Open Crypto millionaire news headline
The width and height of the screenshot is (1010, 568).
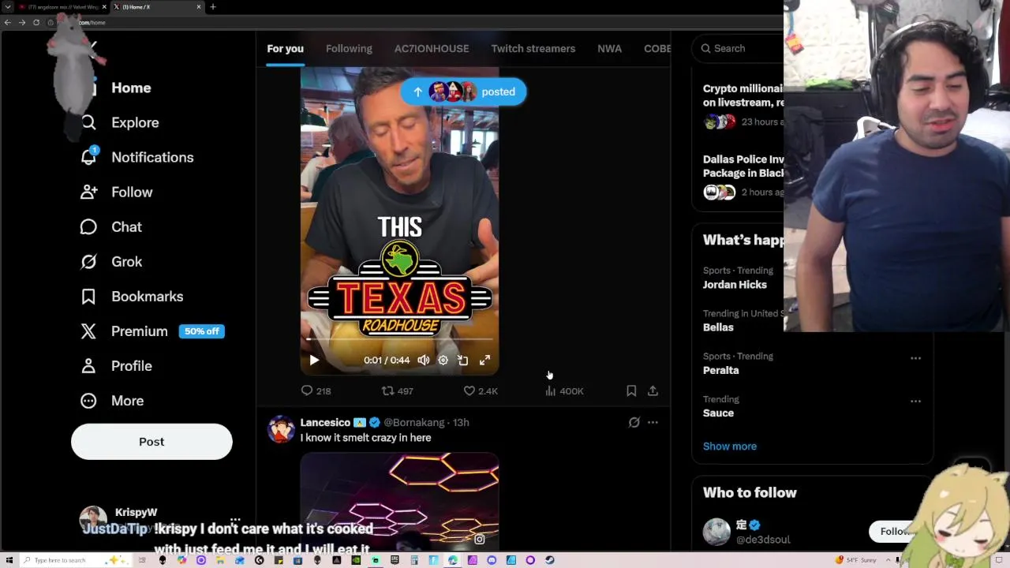(x=743, y=95)
